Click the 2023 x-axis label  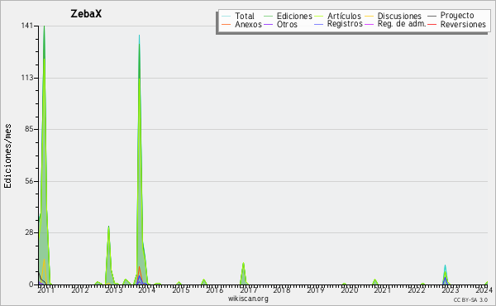[x=450, y=289]
